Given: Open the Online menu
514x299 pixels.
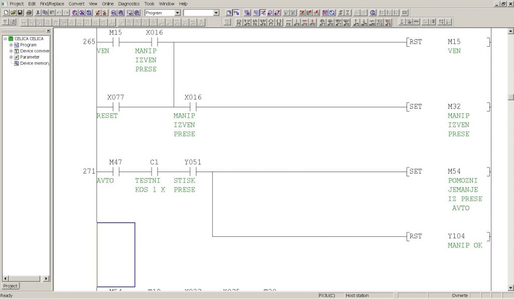Looking at the screenshot, I should (108, 4).
